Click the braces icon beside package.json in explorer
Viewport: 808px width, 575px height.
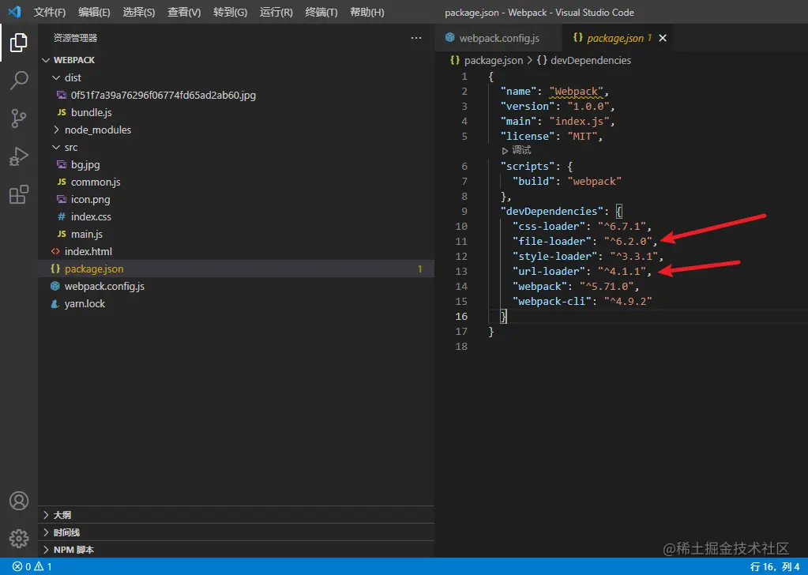pos(55,269)
